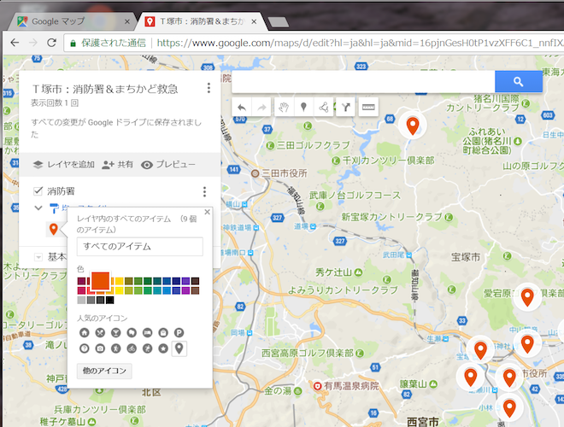
Task: Click the 三田市役所 map label
Action: pos(285,173)
